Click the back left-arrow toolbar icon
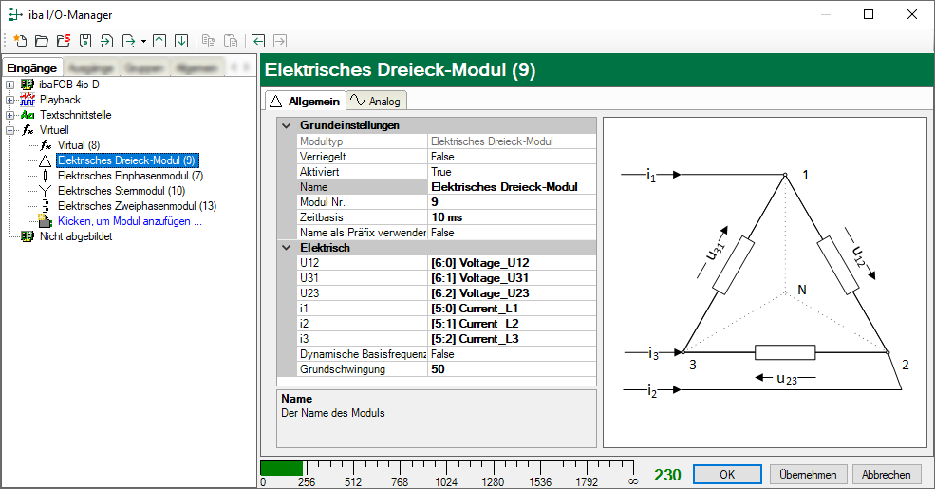The height and width of the screenshot is (489, 935). click(x=258, y=41)
